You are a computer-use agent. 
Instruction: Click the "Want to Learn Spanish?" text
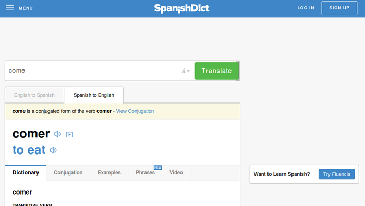point(282,174)
